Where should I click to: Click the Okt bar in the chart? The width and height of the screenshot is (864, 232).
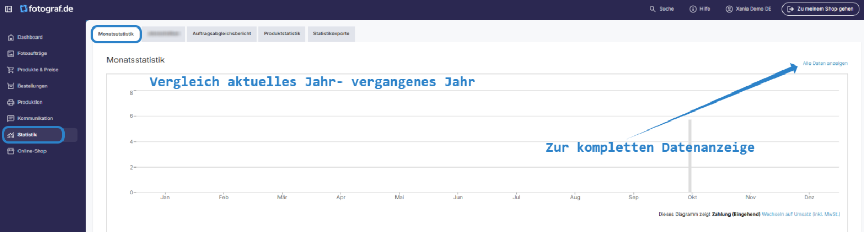point(690,156)
